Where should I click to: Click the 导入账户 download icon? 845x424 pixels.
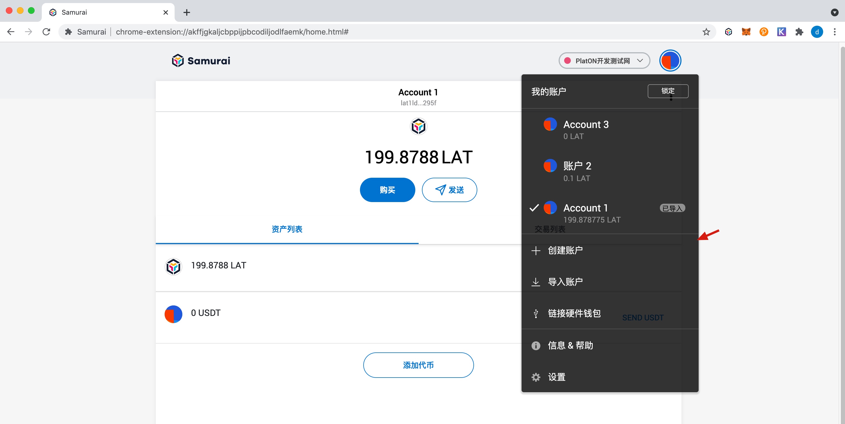(536, 282)
